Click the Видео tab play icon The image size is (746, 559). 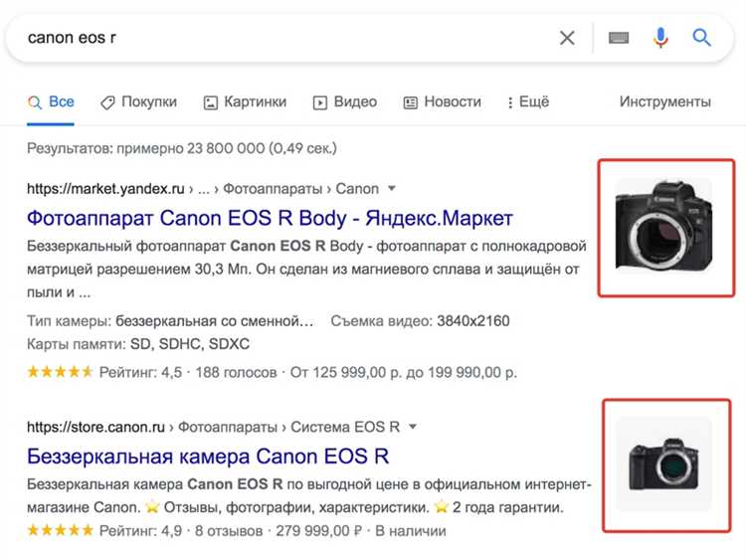tap(319, 102)
